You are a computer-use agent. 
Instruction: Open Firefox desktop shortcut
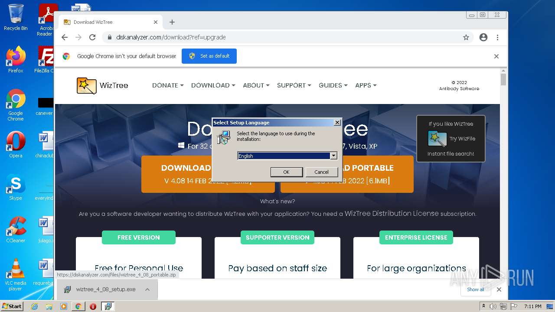pos(16,59)
